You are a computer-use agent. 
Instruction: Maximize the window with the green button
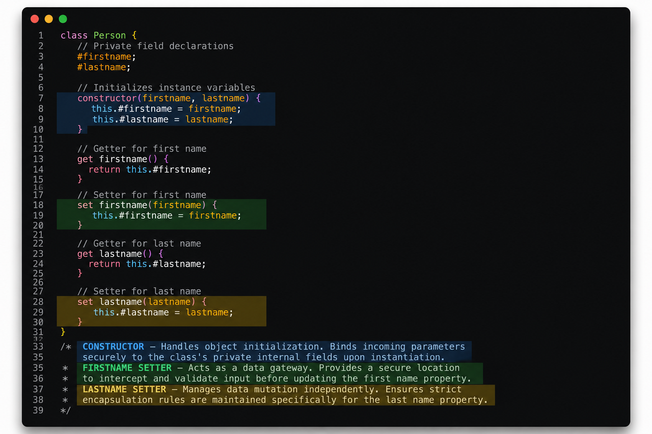63,19
